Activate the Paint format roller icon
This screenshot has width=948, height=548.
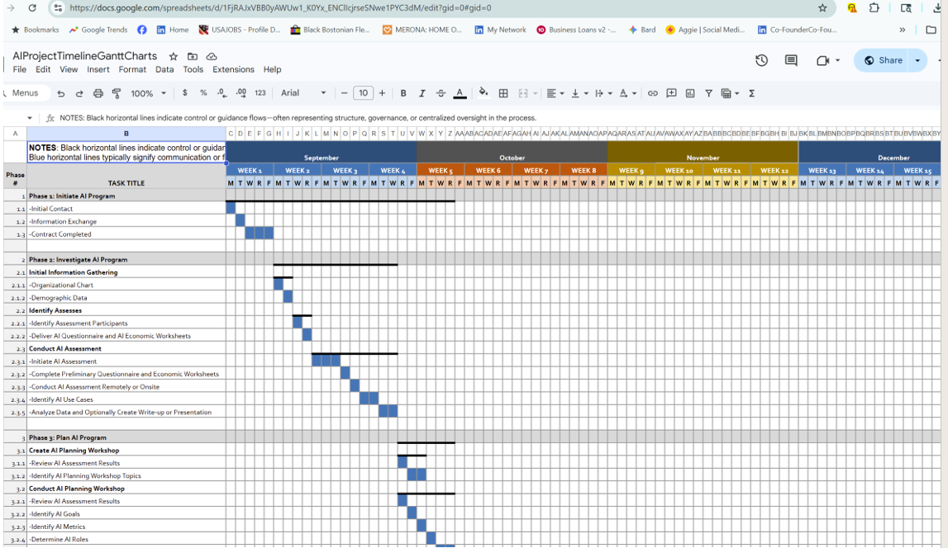coord(117,93)
